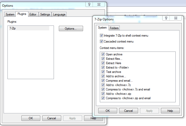This screenshot has width=186, height=126.
Task: Click OK in the 7-Zip Options dialog
Action: point(108,111)
